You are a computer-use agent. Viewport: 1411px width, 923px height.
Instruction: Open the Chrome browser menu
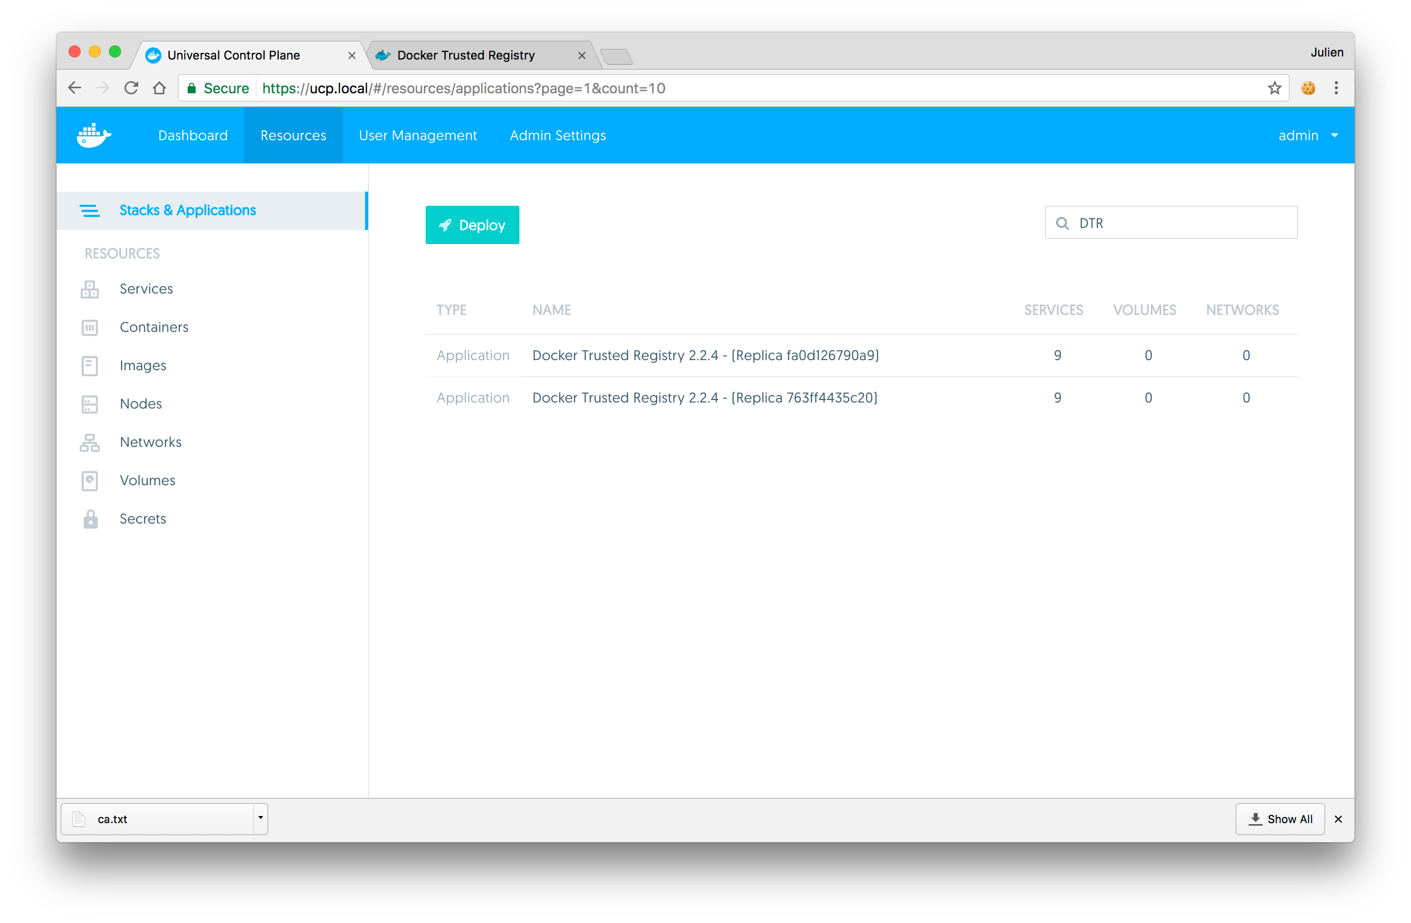tap(1336, 88)
